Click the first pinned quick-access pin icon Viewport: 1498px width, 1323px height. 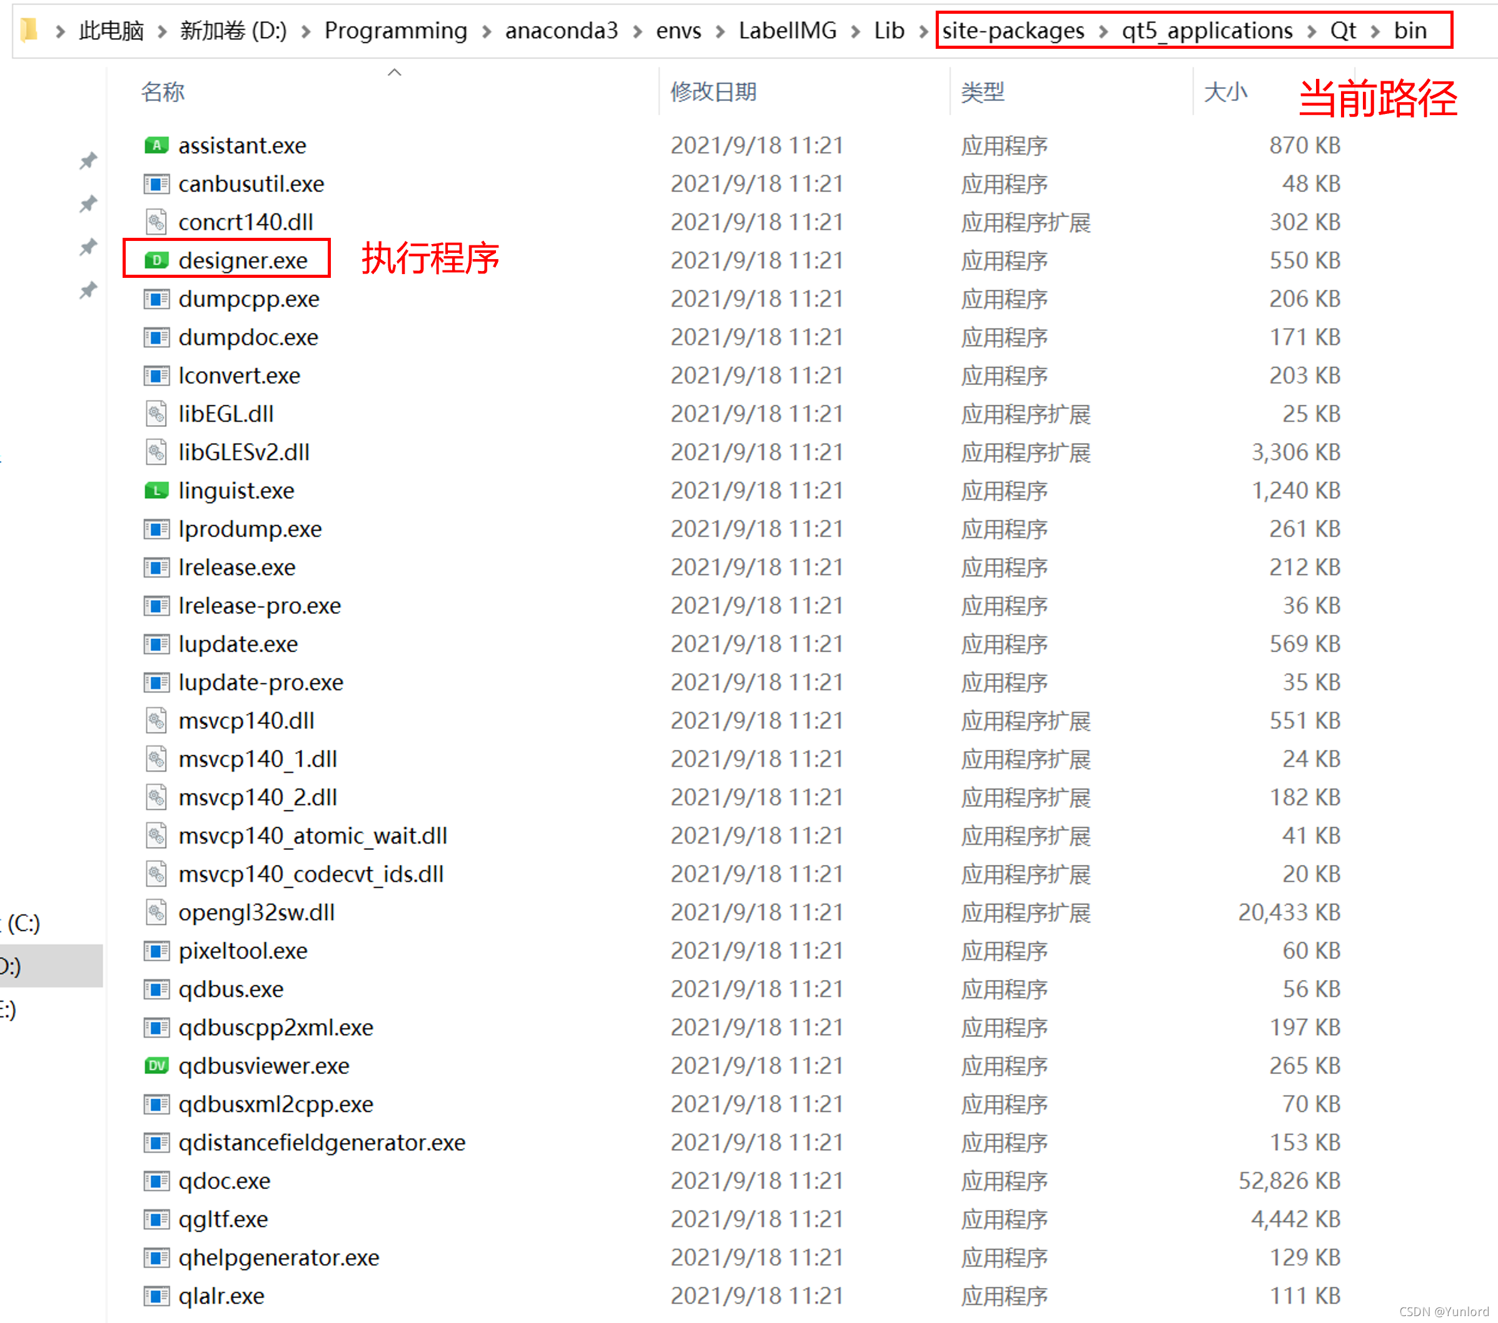pyautogui.click(x=88, y=161)
